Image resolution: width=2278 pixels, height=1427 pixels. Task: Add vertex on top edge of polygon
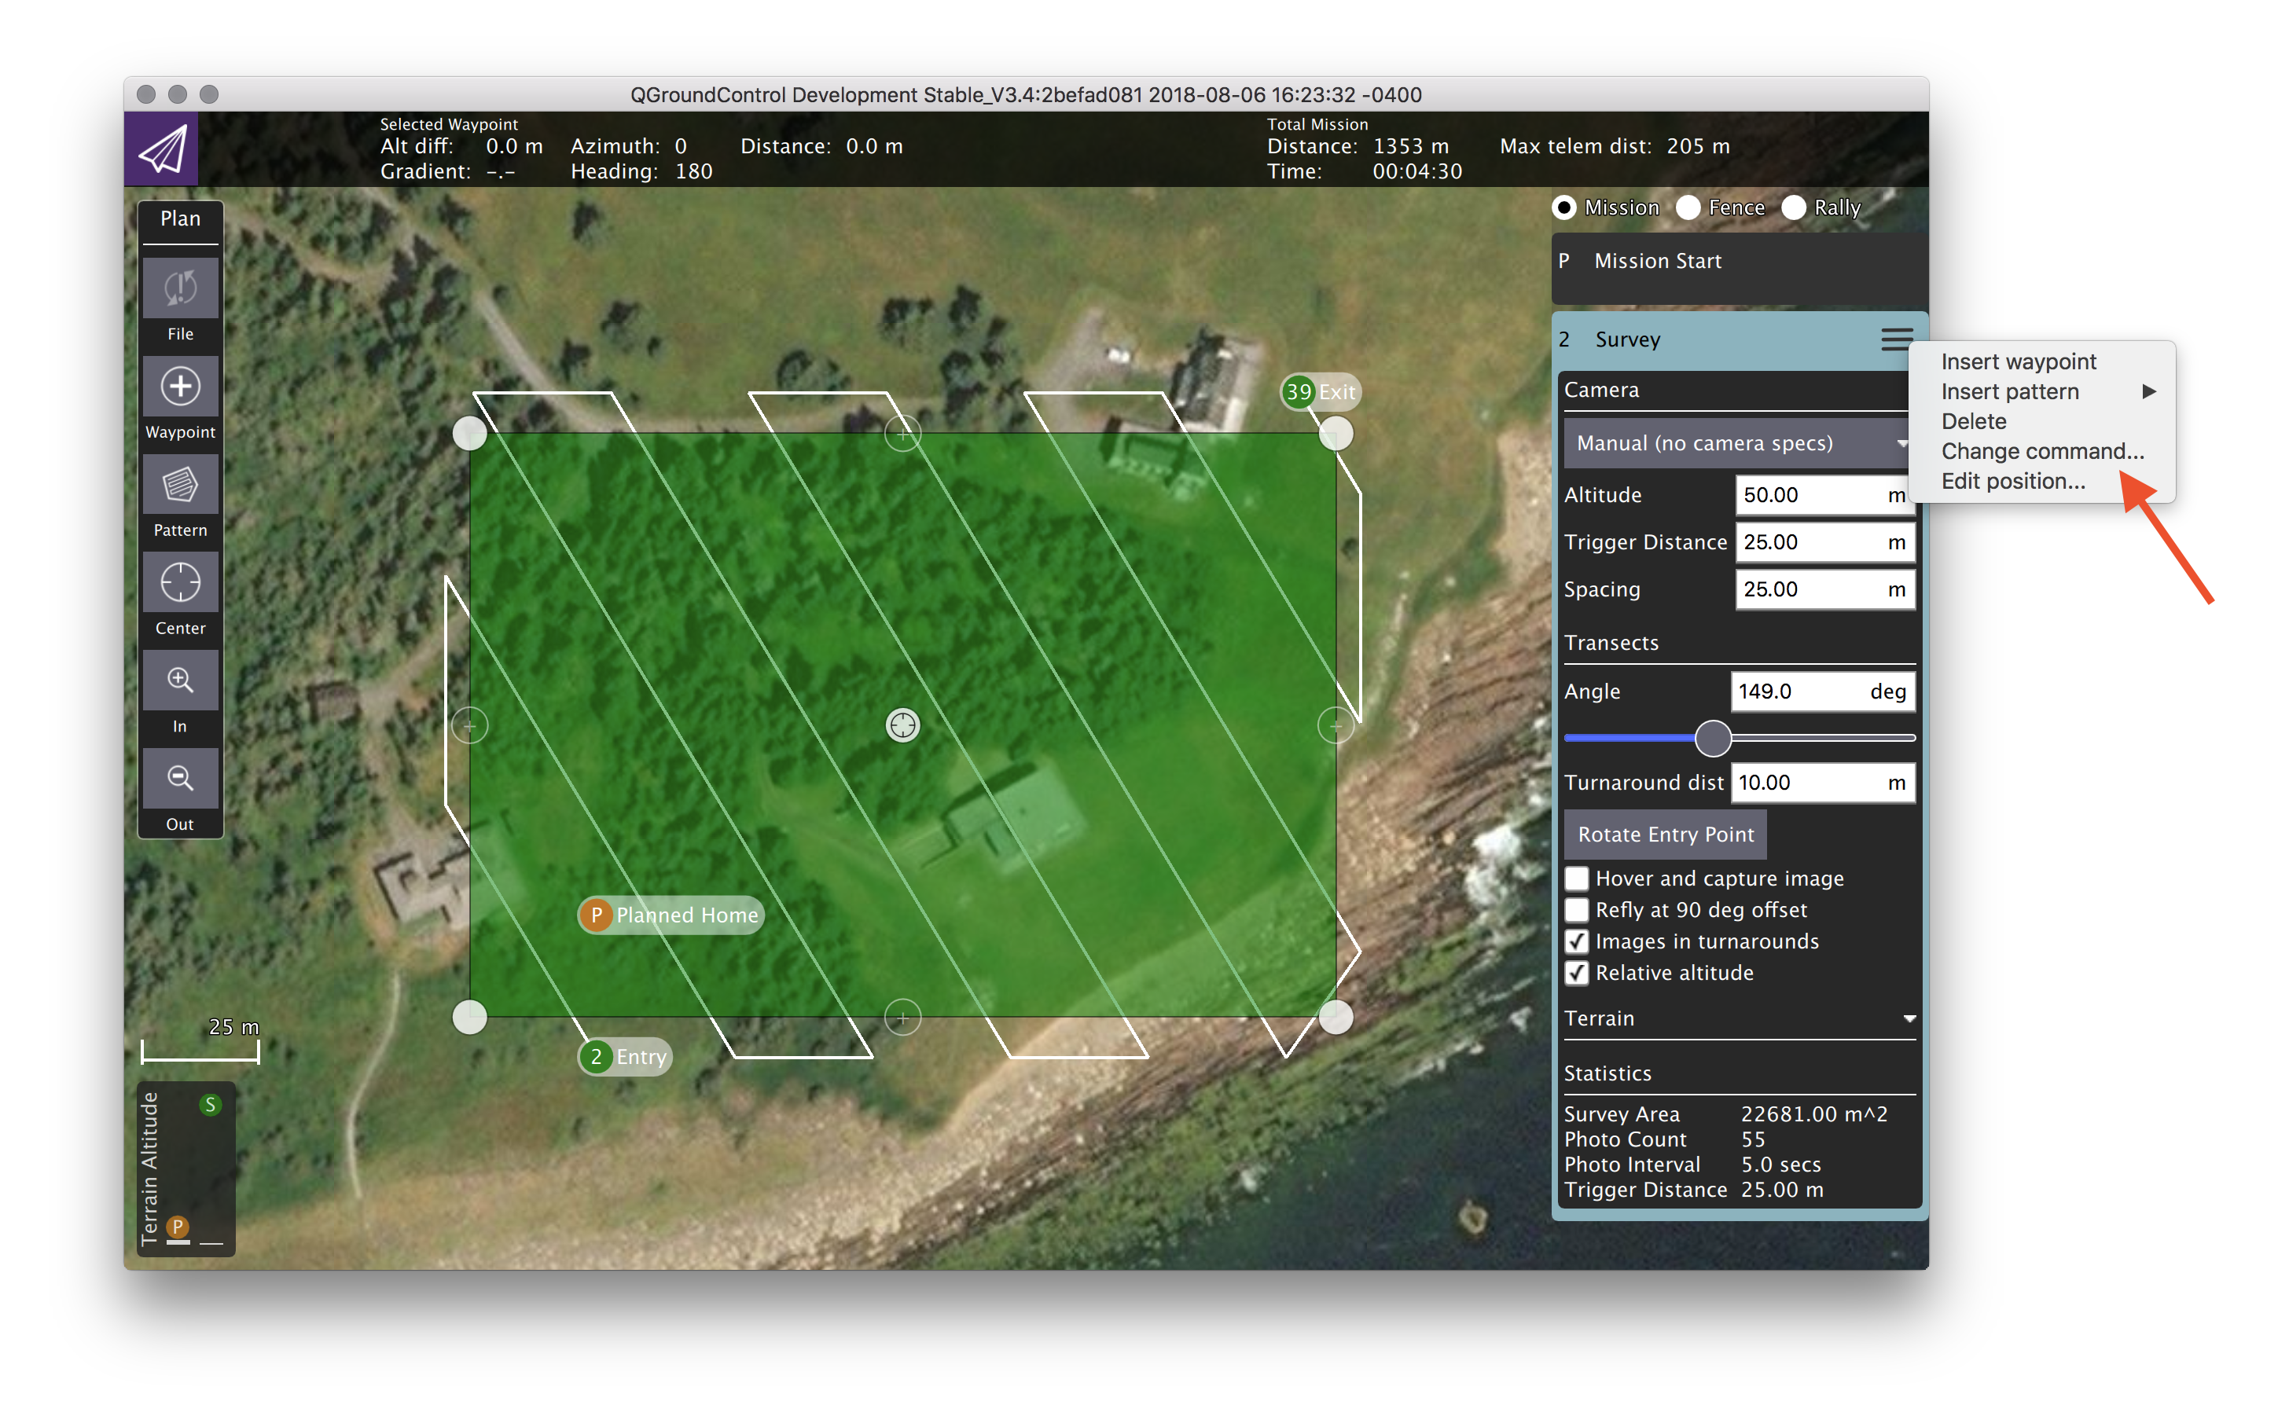click(x=902, y=434)
